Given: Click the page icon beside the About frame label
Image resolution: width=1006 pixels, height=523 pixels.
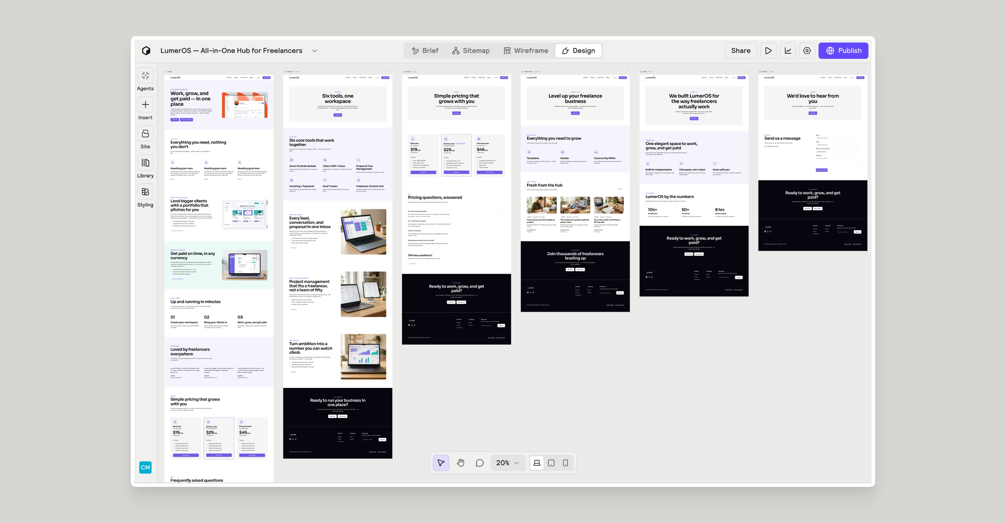Looking at the screenshot, I should [x=641, y=72].
